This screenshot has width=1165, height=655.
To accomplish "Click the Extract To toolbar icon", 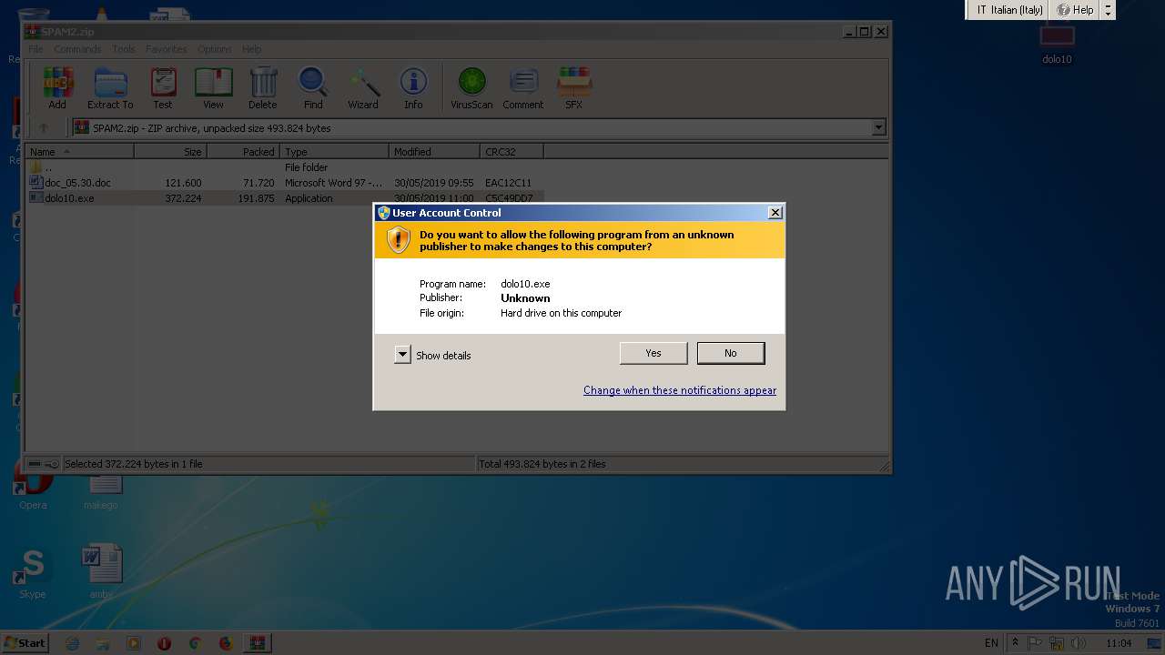I will 110,88.
